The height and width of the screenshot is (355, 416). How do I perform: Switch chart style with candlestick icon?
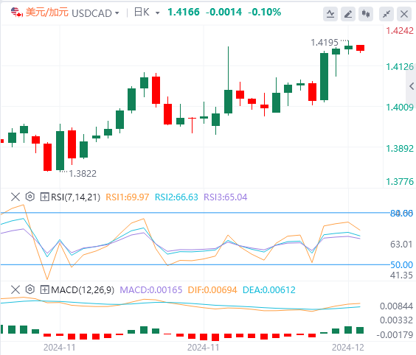click(x=366, y=14)
